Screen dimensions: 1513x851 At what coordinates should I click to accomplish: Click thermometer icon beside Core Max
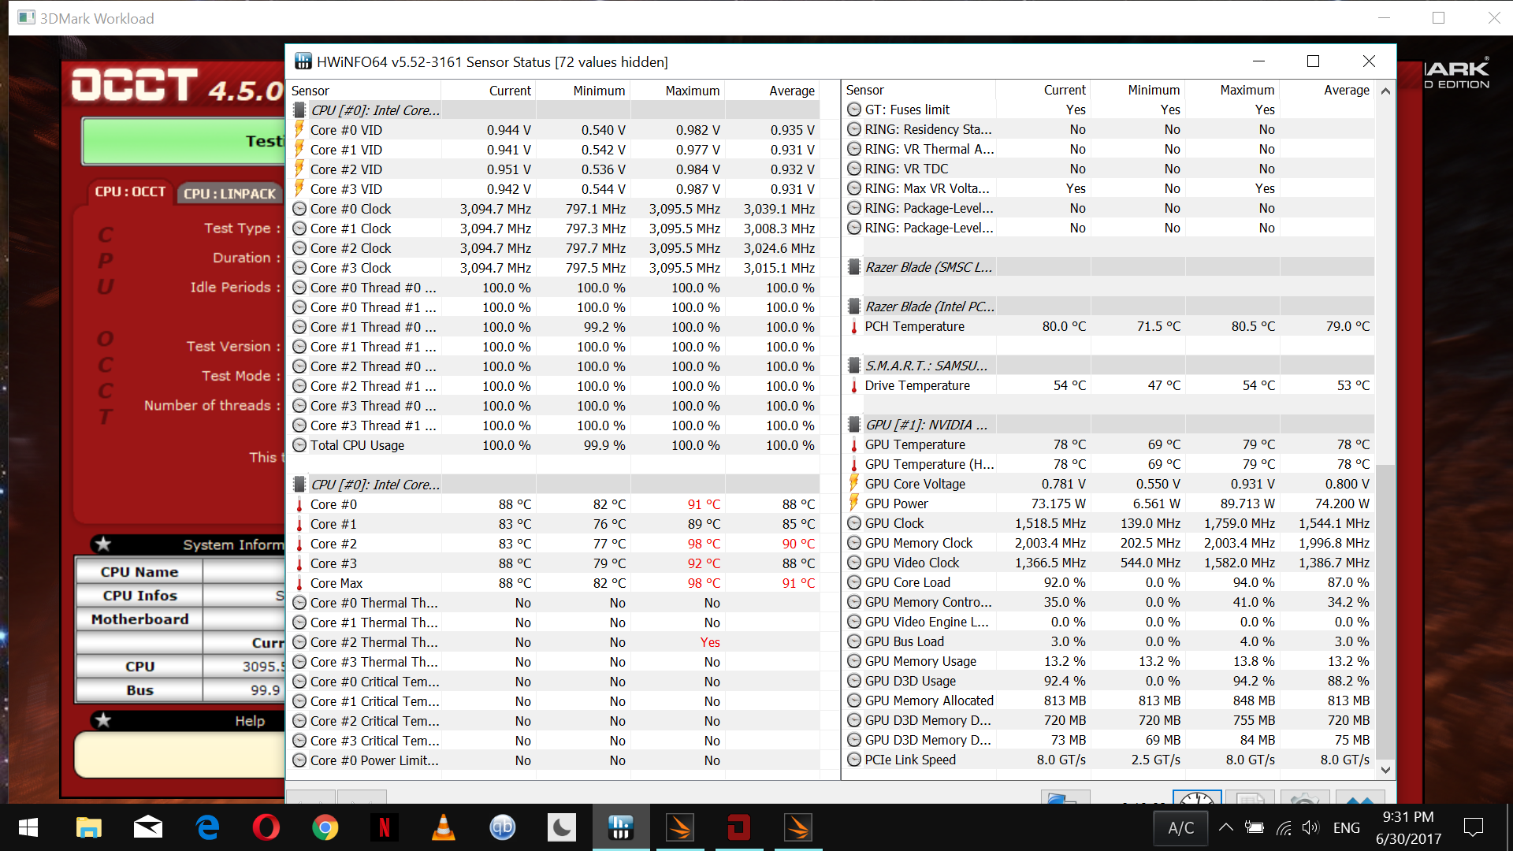(299, 583)
